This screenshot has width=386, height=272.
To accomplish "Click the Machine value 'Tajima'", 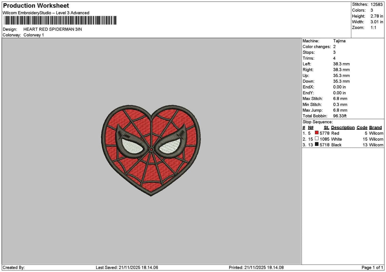I will [339, 41].
